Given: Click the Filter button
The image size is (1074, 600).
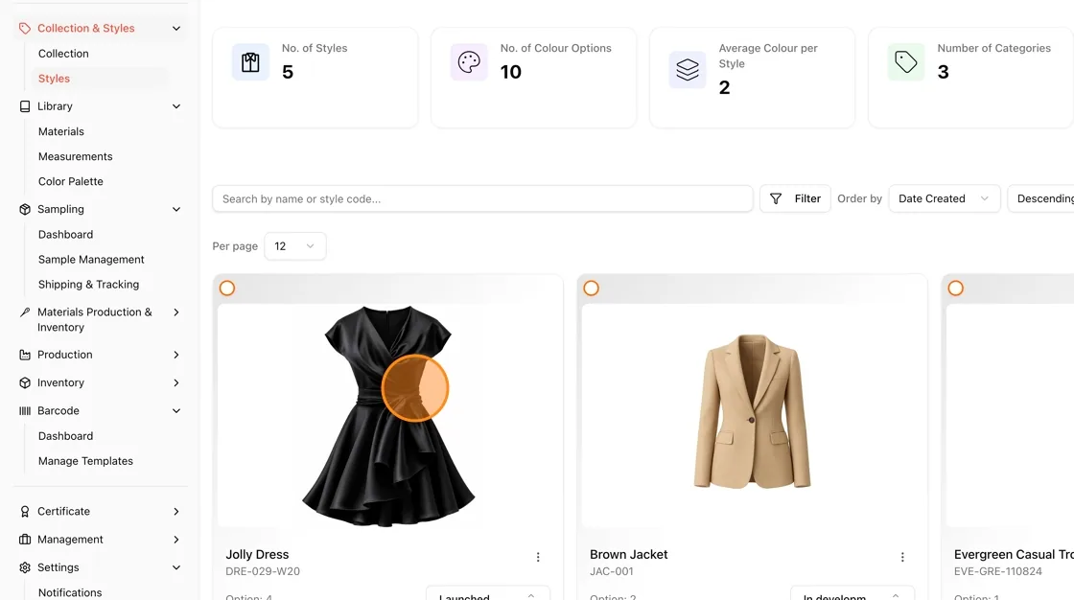Looking at the screenshot, I should [x=795, y=198].
